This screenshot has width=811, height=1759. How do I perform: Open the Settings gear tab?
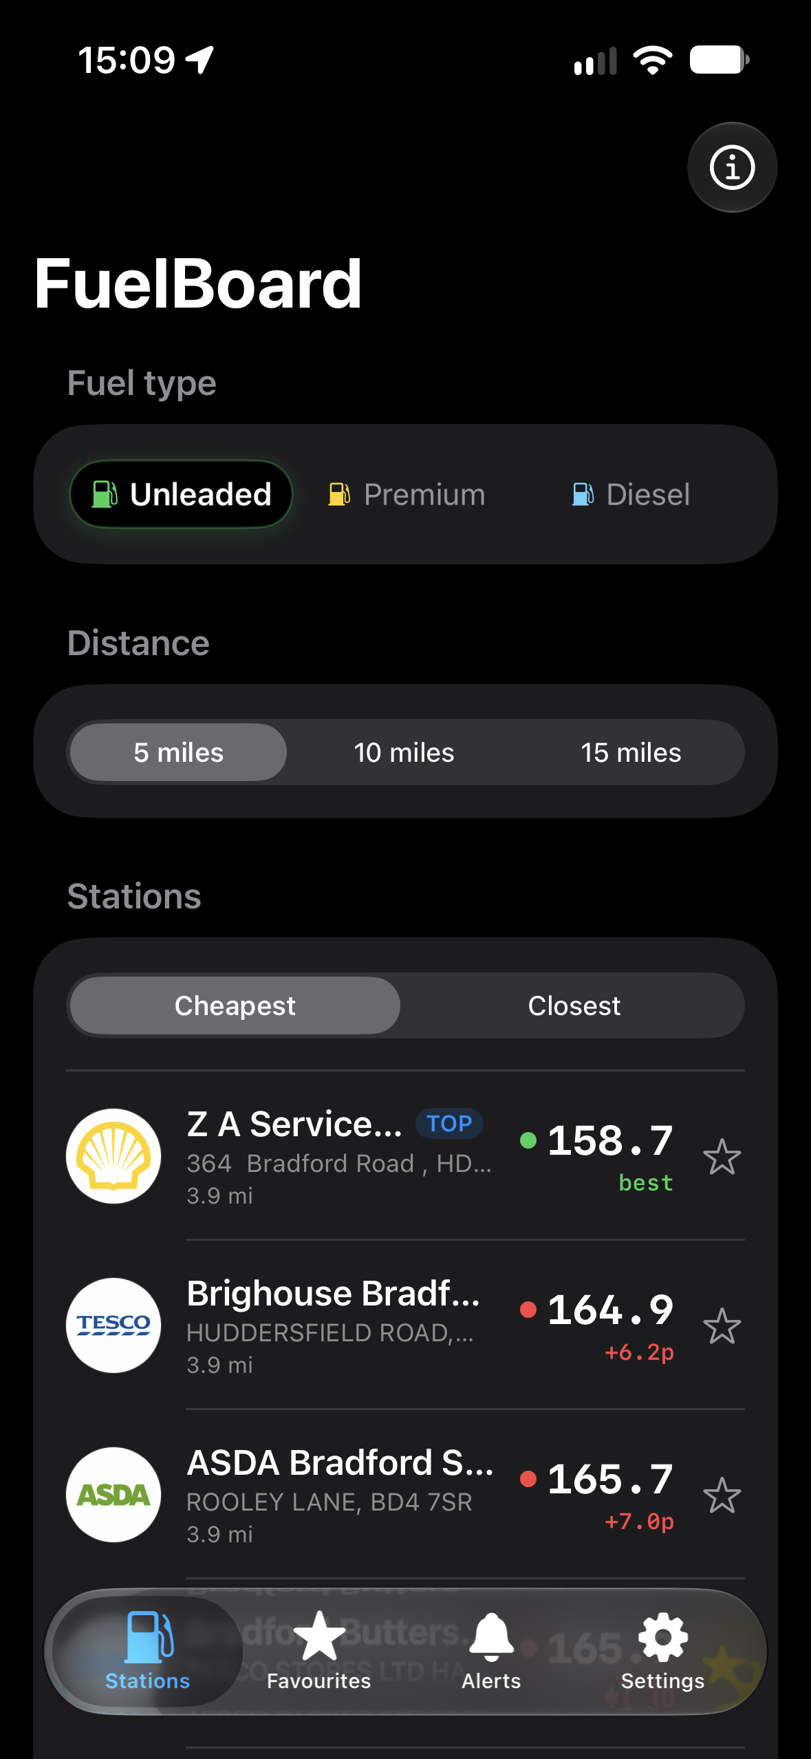662,1650
